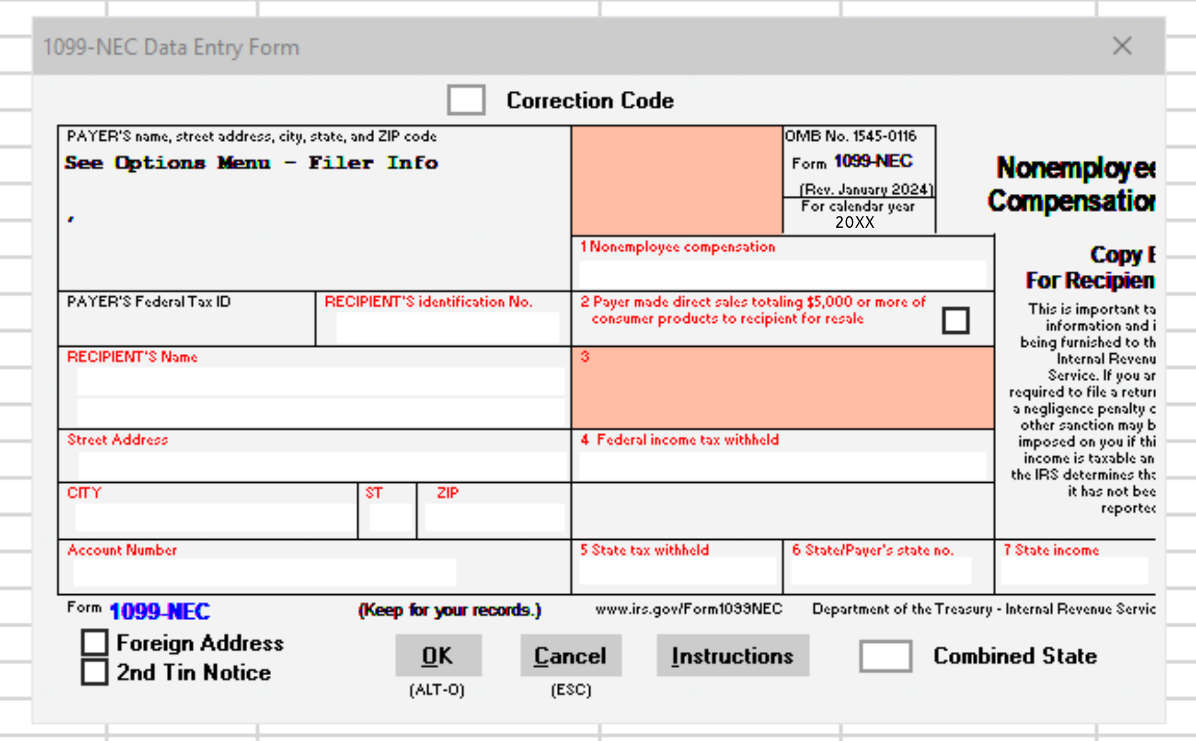This screenshot has width=1196, height=741.
Task: Focus the CITY input field
Action: coord(215,517)
